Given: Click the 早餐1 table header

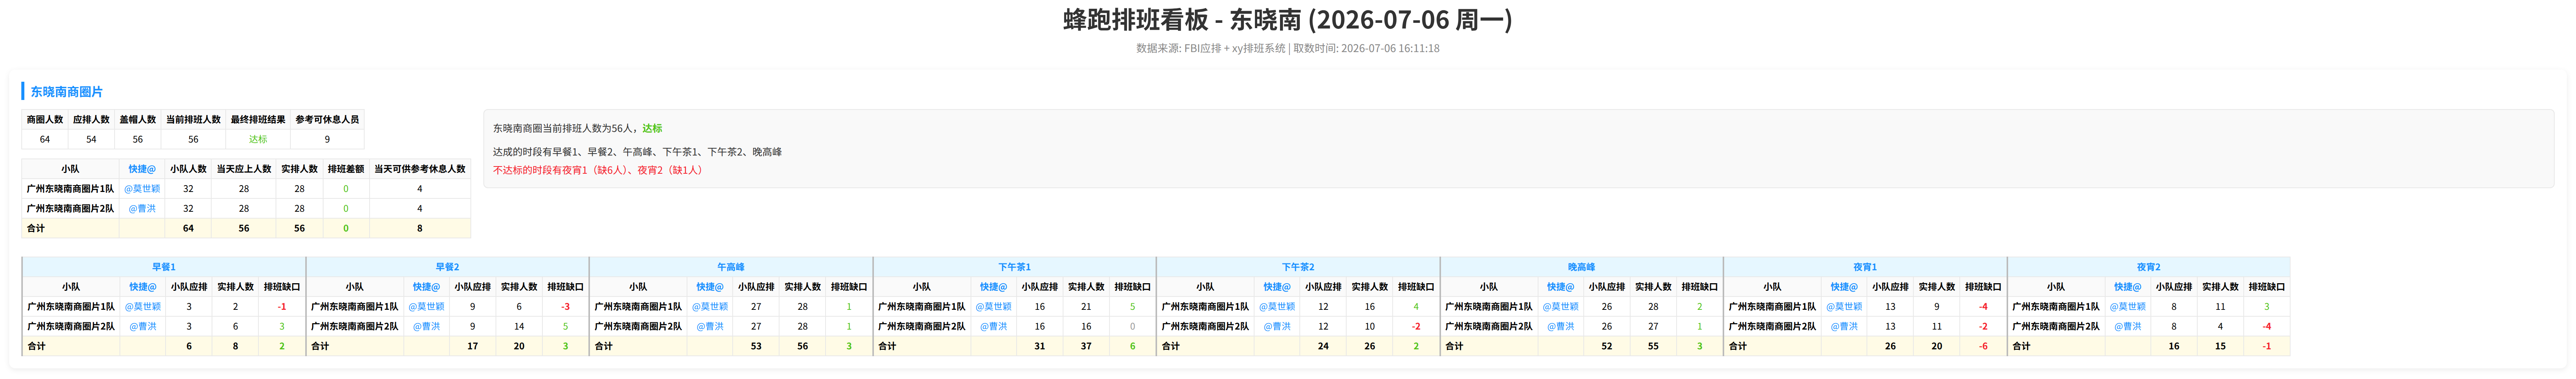Looking at the screenshot, I should [164, 267].
